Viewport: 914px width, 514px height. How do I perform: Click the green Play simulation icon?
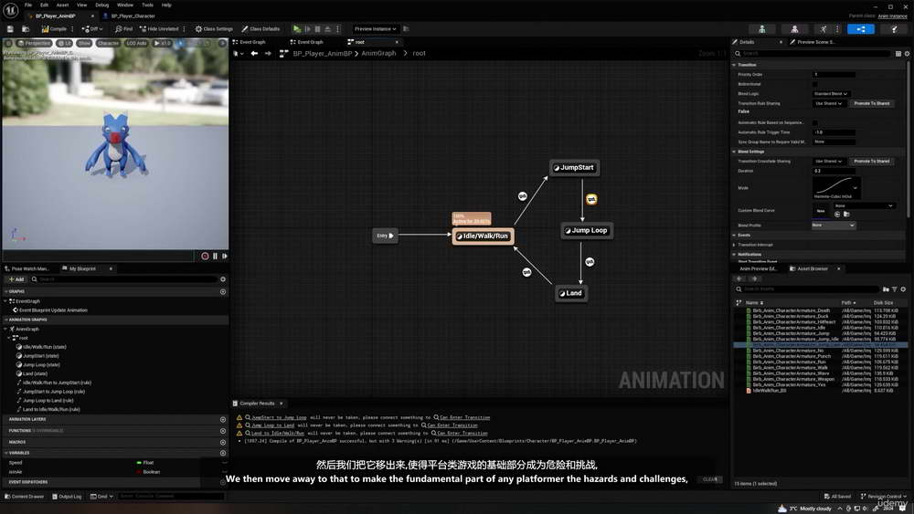(297, 28)
